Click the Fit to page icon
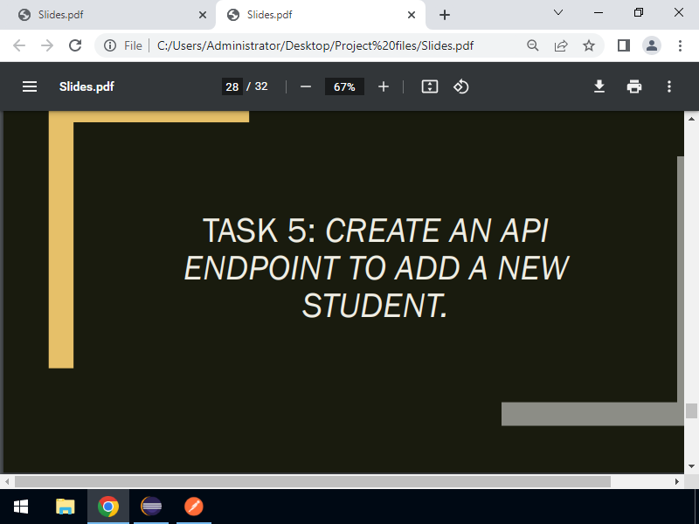 pyautogui.click(x=430, y=86)
